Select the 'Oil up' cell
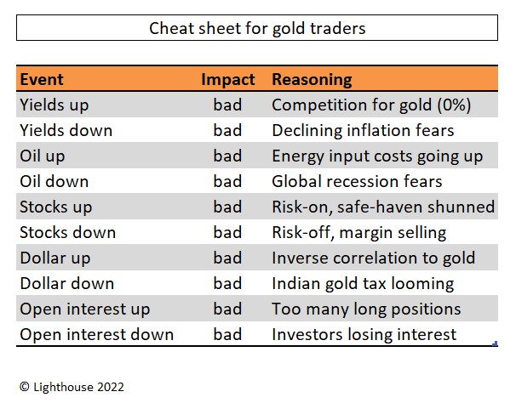 (42, 156)
